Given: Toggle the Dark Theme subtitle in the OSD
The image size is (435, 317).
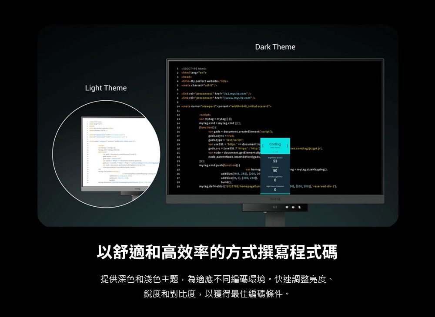Looking at the screenshot, I should coord(275,148).
